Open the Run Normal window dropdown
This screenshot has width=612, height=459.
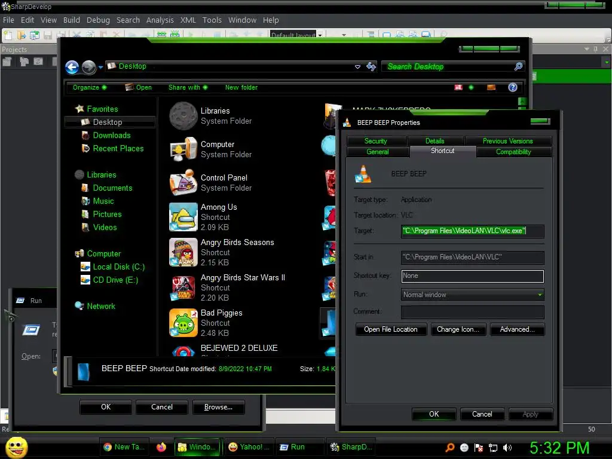[472, 295]
